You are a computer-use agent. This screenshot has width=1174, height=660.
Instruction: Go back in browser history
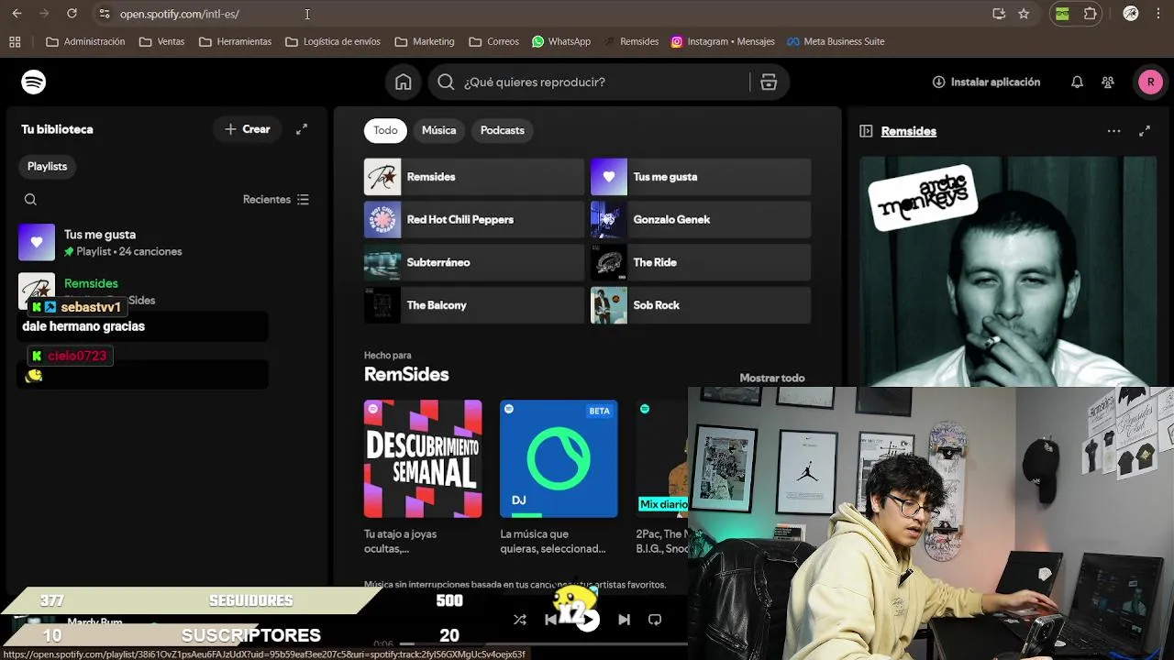pos(17,14)
